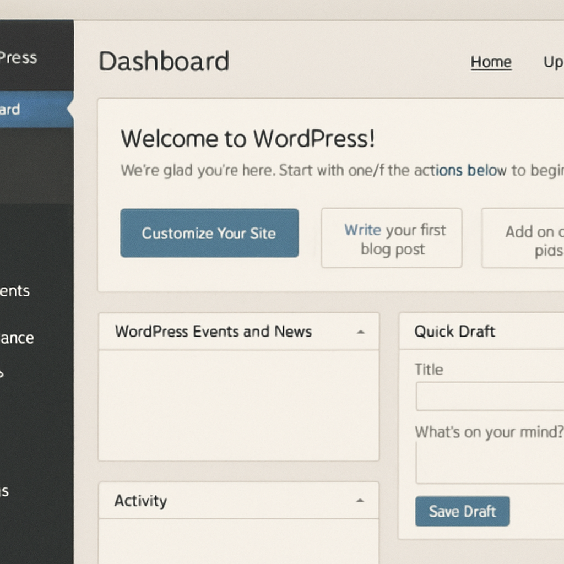Collapse the WordPress Events and News panel
This screenshot has width=564, height=564.
360,332
